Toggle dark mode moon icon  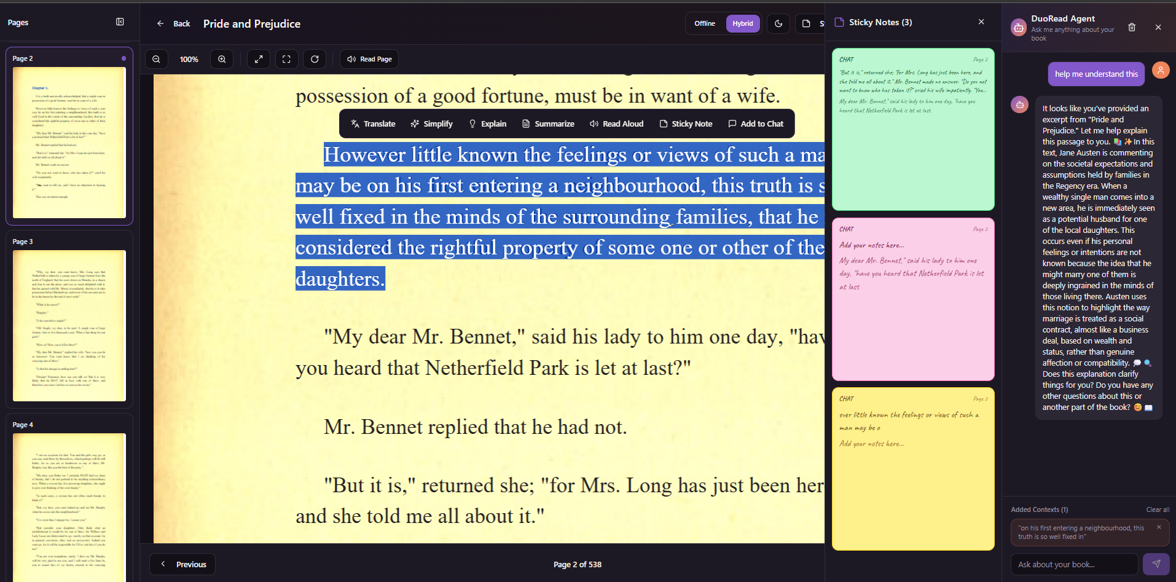click(778, 23)
